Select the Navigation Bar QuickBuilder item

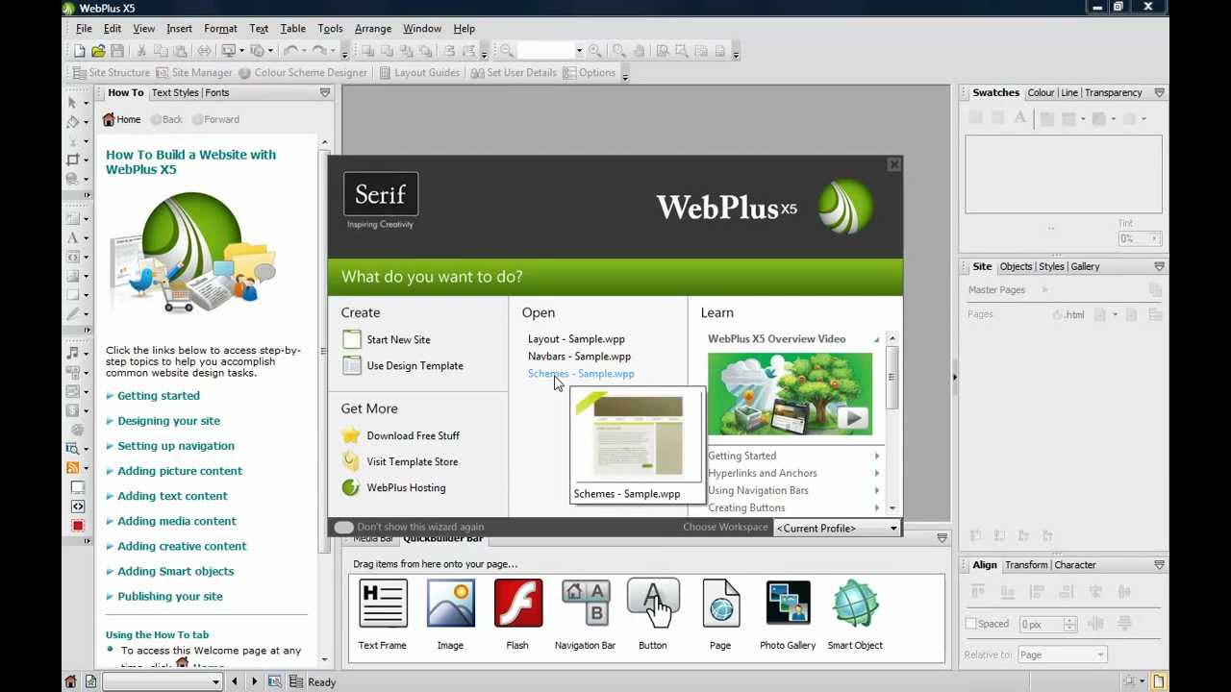[585, 615]
